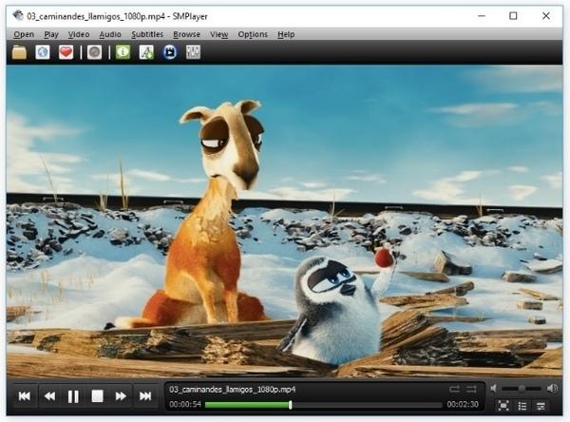Screen dimensions: 570x422
Task: Open the Help menu
Action: point(286,34)
